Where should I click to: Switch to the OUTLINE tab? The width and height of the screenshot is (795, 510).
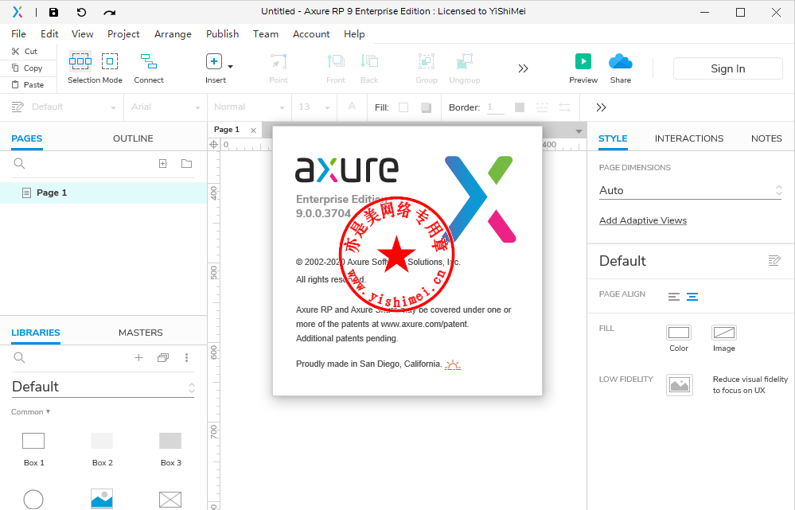click(x=133, y=138)
